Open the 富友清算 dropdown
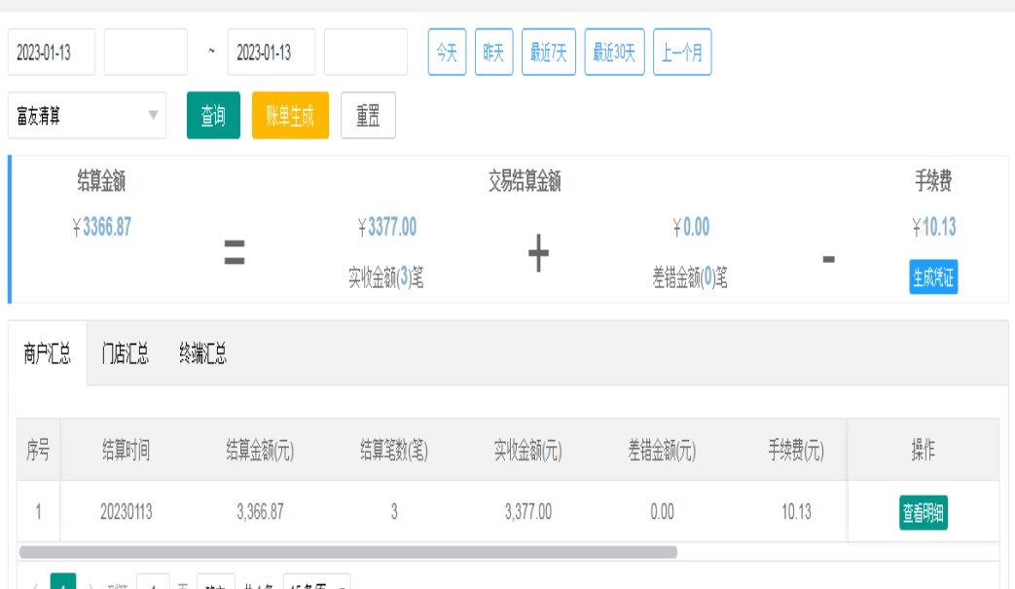The width and height of the screenshot is (1015, 589). 87,116
